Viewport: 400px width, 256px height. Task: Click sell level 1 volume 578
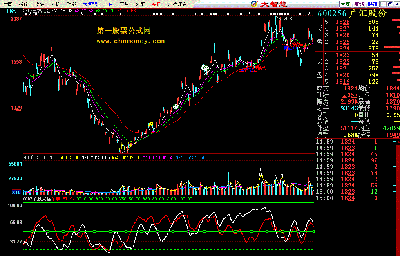coord(373,49)
